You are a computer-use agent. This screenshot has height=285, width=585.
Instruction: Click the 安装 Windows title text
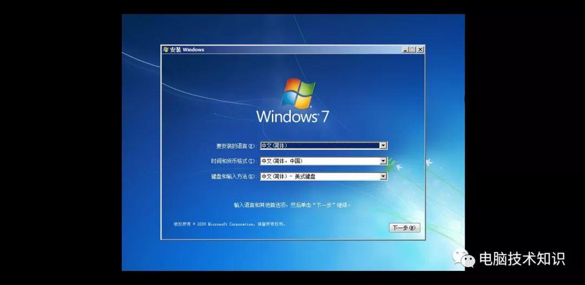pyautogui.click(x=187, y=50)
